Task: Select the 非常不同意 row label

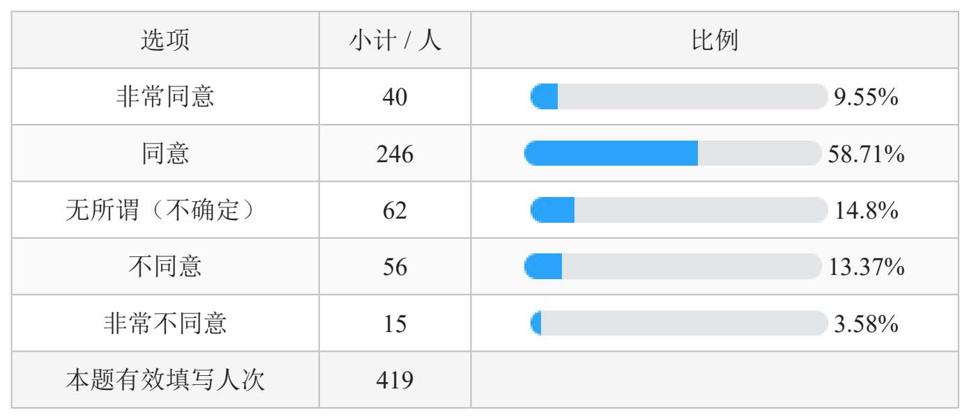Action: point(165,323)
